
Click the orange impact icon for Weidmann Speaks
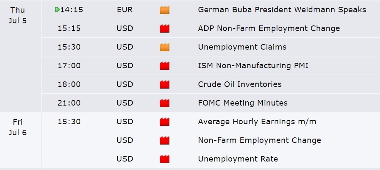point(164,10)
